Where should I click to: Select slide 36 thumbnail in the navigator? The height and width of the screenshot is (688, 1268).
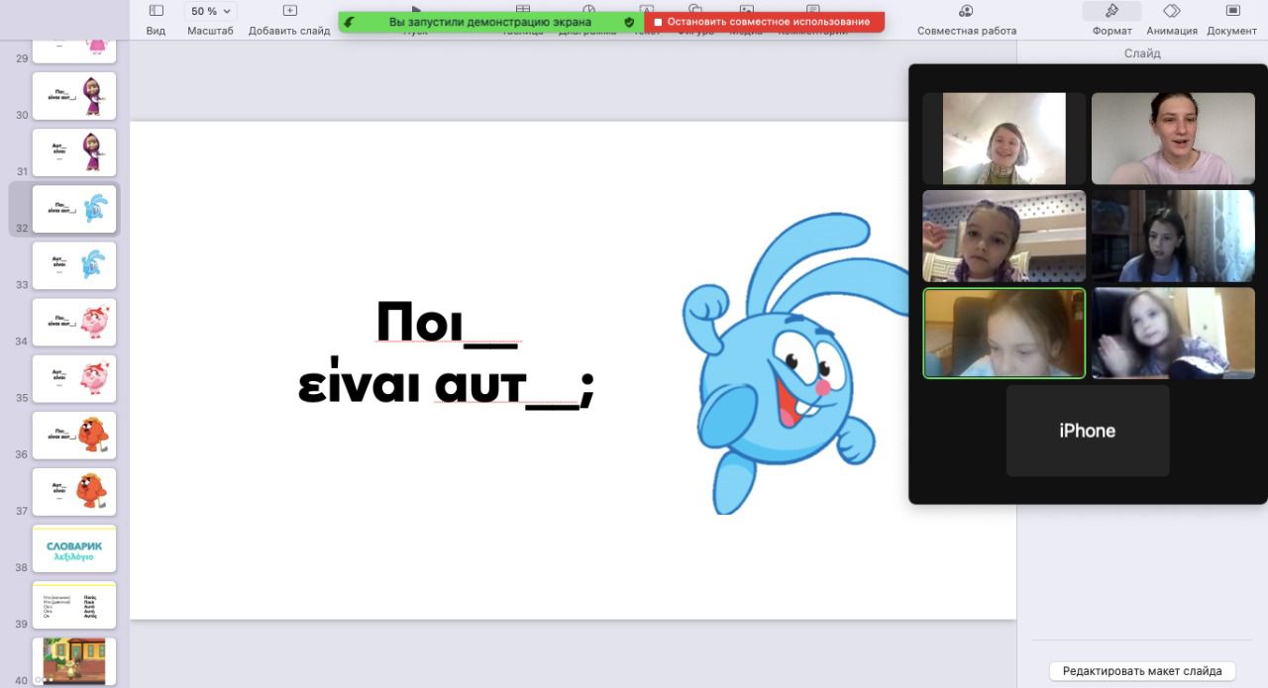pos(74,435)
